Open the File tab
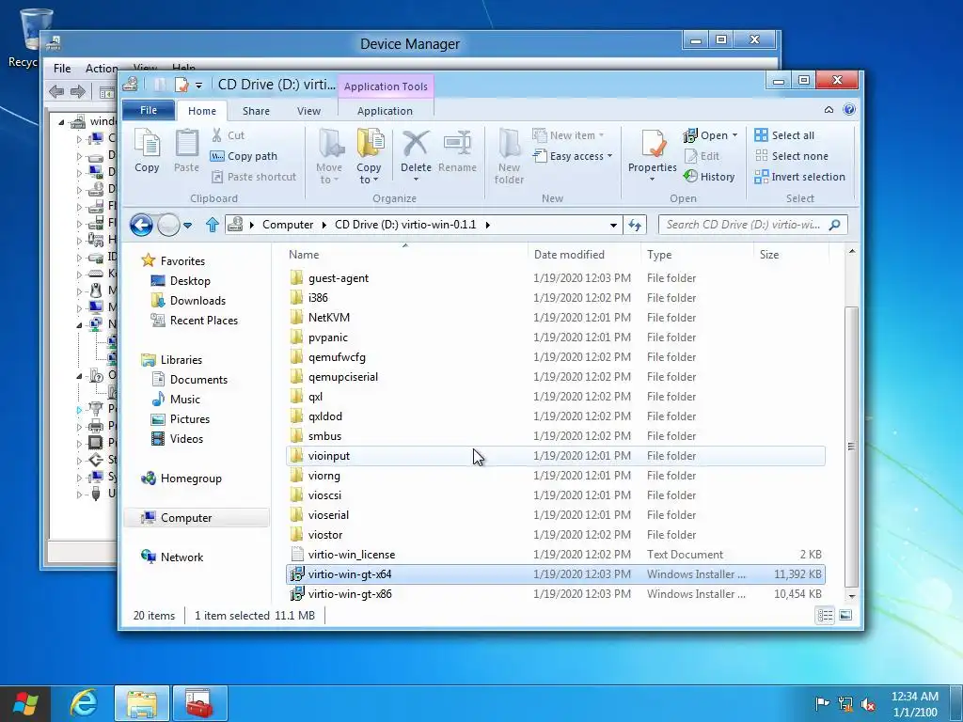Screen dimensions: 963x722 149,110
